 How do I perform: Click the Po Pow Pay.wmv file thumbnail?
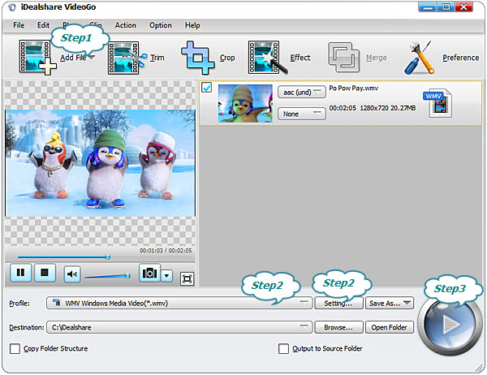click(245, 103)
